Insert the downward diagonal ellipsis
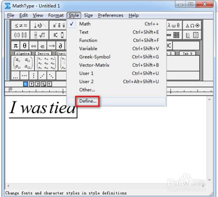 pos(51,76)
